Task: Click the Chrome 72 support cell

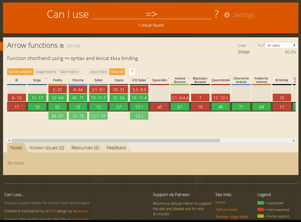Action: [78, 107]
